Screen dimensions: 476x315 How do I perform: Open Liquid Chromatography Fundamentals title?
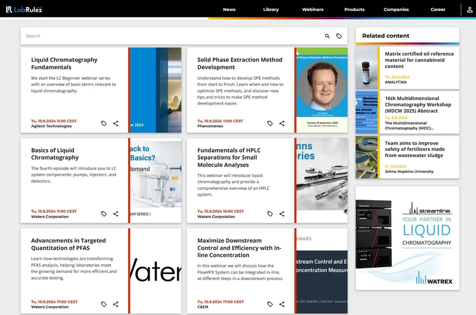point(64,63)
